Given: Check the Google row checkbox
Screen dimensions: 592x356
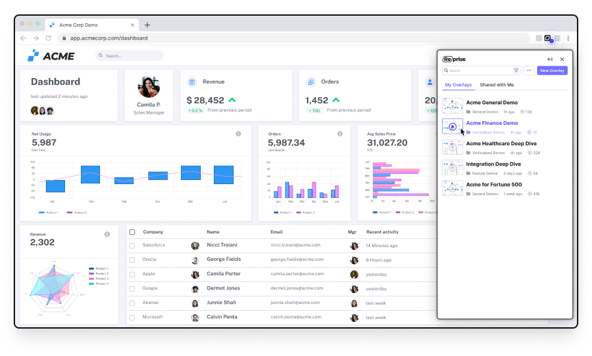Looking at the screenshot, I should pos(132,288).
